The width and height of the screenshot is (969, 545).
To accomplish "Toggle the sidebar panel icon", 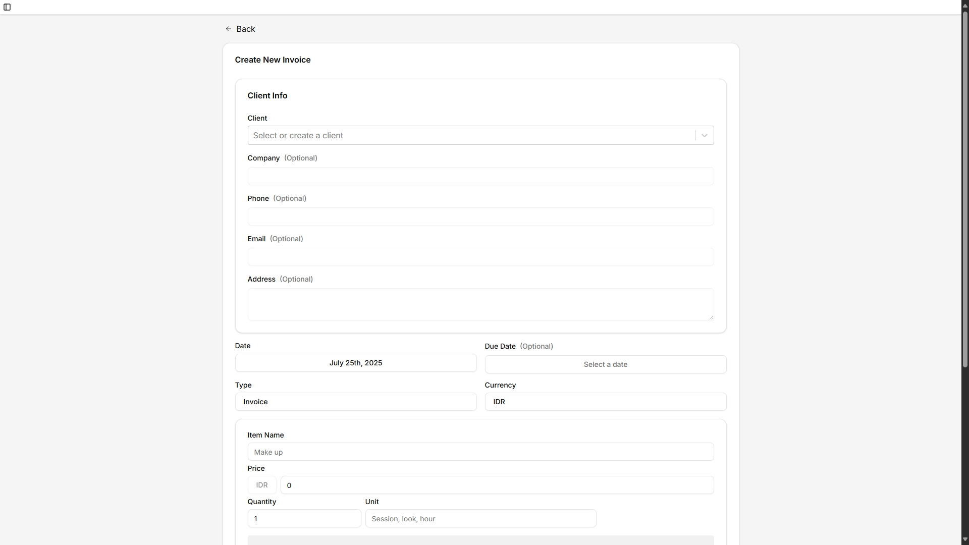I will tap(7, 7).
